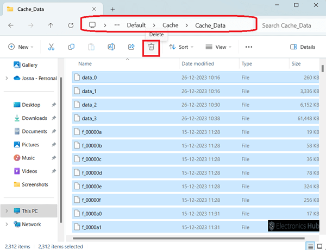326x250 pixels.
Task: Show hidden breadcrumb path with ellipsis
Action: (117, 25)
